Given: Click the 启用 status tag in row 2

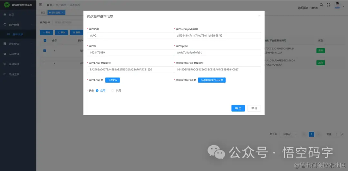Looking at the screenshot, I should 320,63.
